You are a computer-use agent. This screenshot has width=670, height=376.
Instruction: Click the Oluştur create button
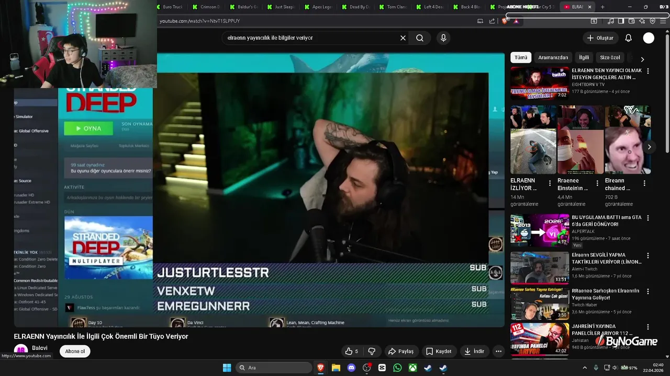(600, 38)
